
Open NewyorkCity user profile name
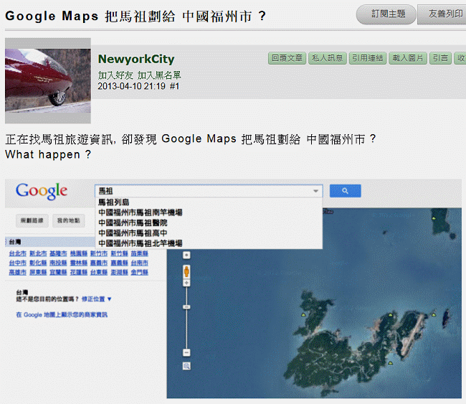tap(136, 59)
